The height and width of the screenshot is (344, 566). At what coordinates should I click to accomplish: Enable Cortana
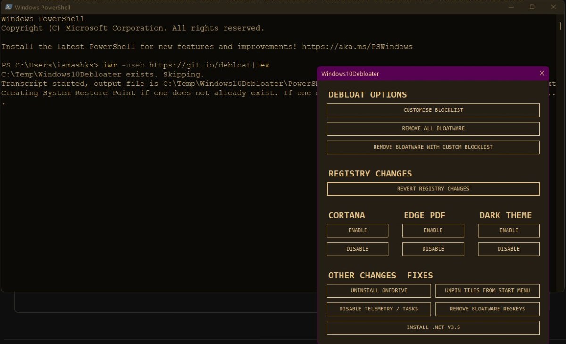[358, 230]
